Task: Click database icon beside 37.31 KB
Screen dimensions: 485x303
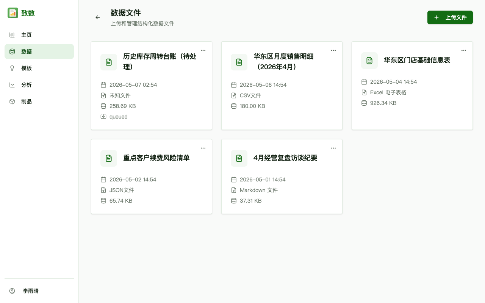Action: 234,201
